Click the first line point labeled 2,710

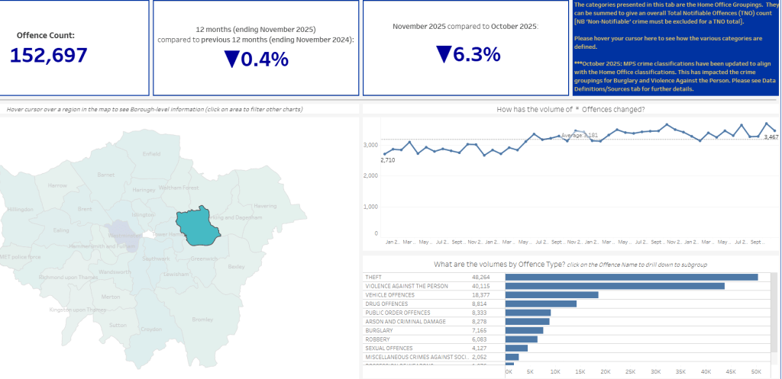(x=384, y=153)
